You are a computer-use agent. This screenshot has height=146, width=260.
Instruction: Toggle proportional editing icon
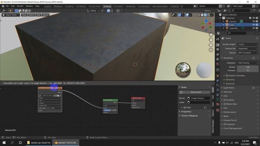118,11
